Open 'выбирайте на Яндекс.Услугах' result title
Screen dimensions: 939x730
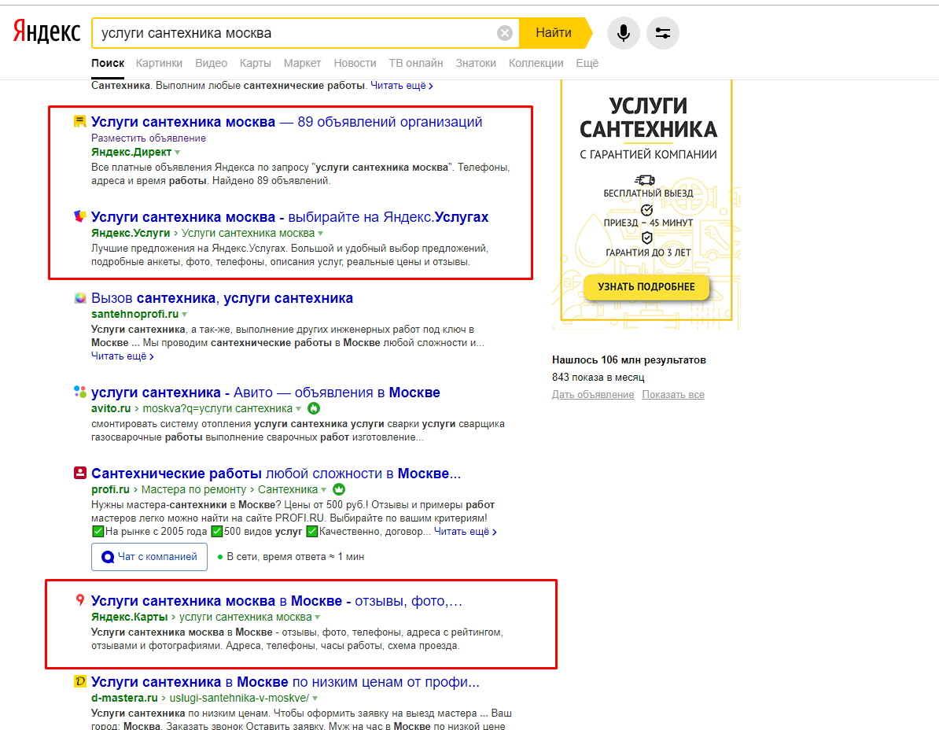pos(290,217)
